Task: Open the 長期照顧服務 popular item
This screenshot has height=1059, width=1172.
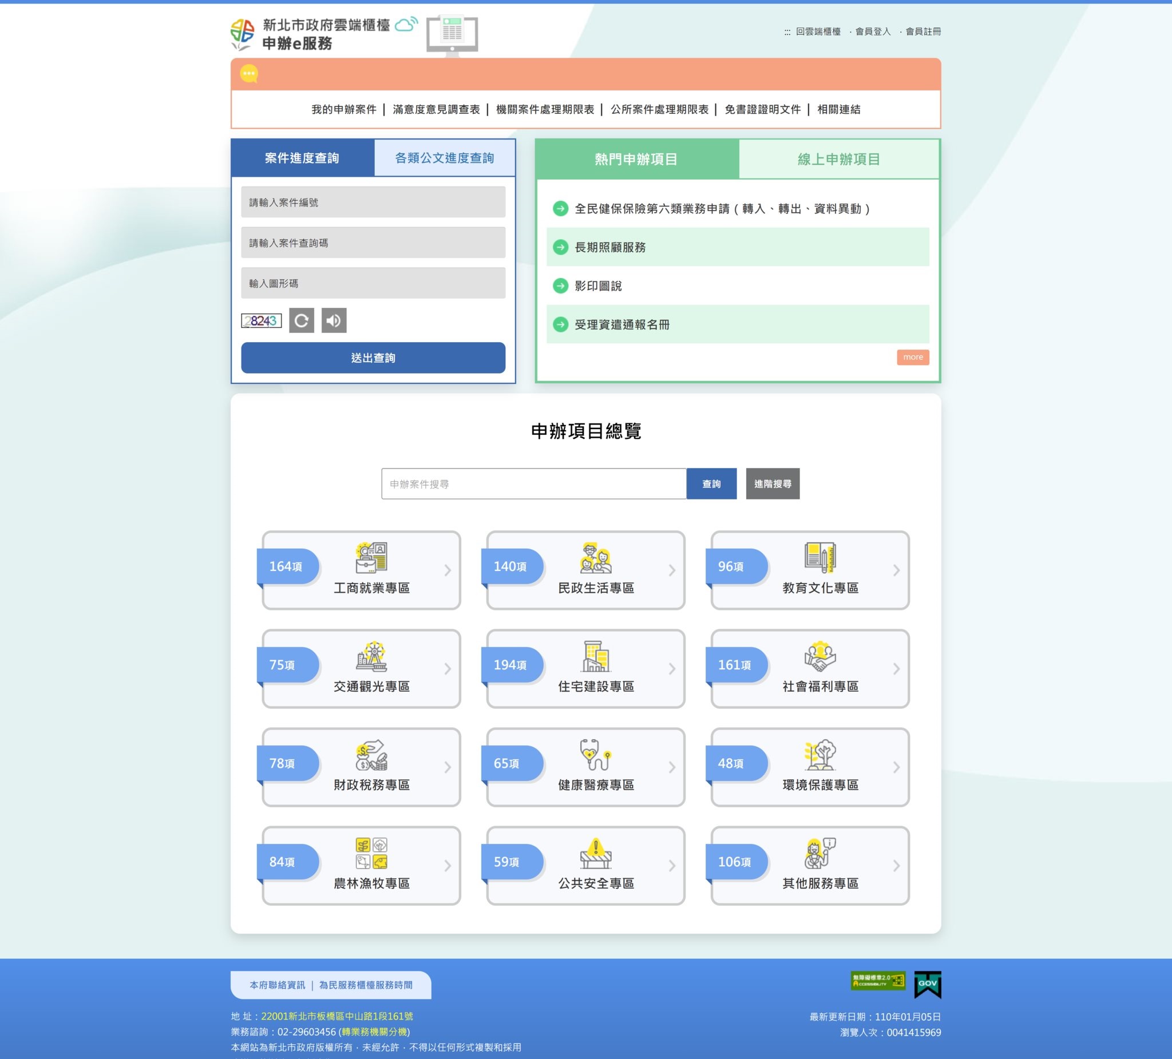Action: click(x=738, y=247)
